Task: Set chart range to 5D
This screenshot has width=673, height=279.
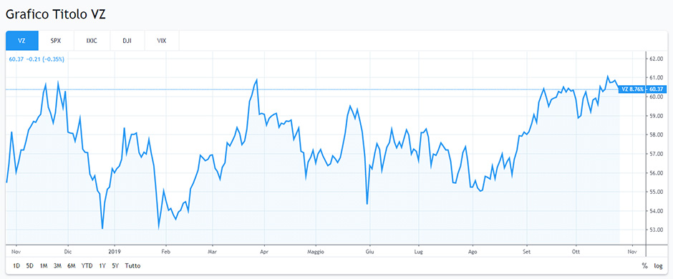Action: 29,265
